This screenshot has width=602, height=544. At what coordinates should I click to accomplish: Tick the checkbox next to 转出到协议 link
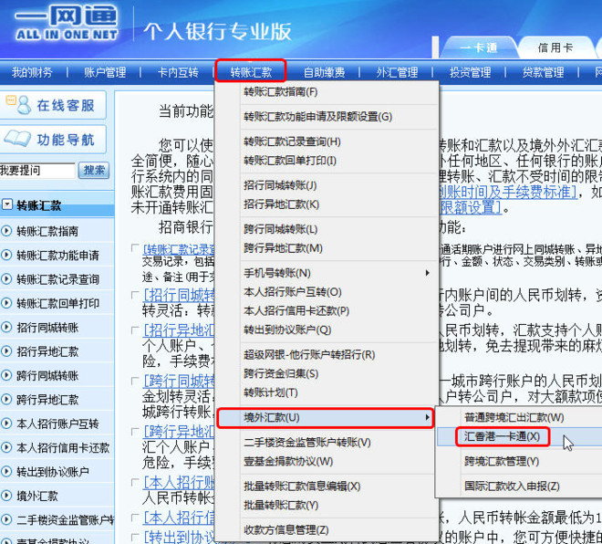pos(135,536)
